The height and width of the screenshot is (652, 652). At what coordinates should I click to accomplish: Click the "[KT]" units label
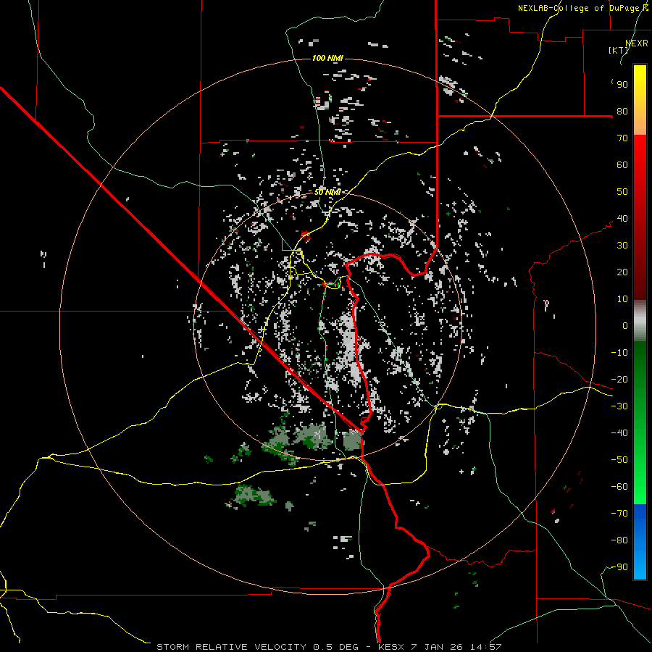coord(619,50)
